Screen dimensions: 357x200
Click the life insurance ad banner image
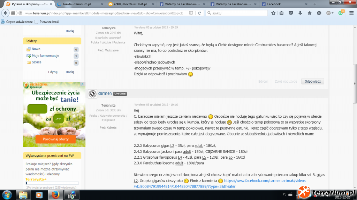coord(54,115)
